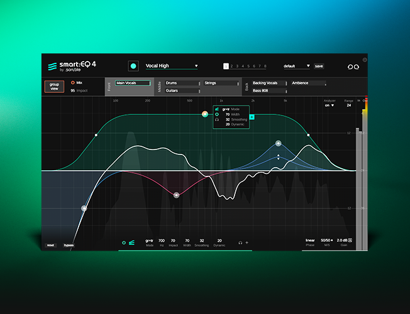
Task: Click the cyan dynamic bars icon in bottom bar
Action: (x=131, y=242)
